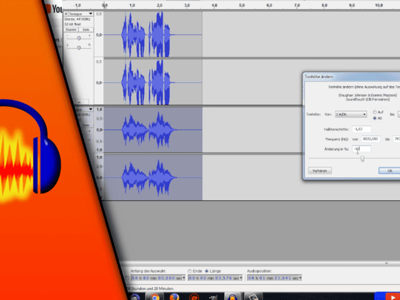Close the first Tonspur track

(66, 13)
